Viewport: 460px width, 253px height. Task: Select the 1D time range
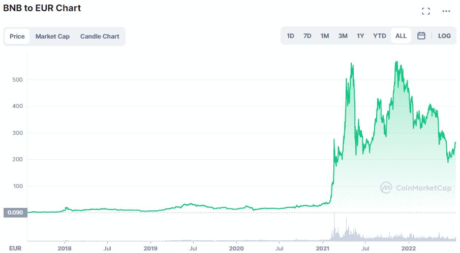coord(291,36)
